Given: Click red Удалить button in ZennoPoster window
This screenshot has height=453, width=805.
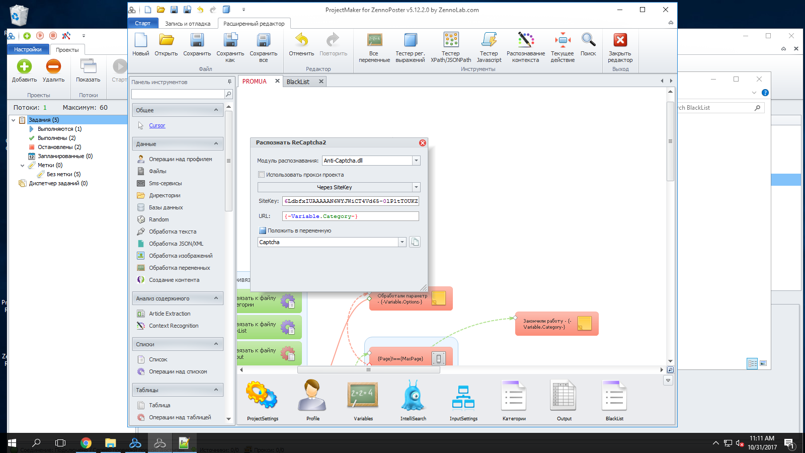Looking at the screenshot, I should click(x=53, y=71).
